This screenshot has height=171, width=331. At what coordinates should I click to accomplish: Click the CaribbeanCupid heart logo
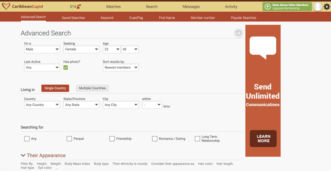[6, 7]
